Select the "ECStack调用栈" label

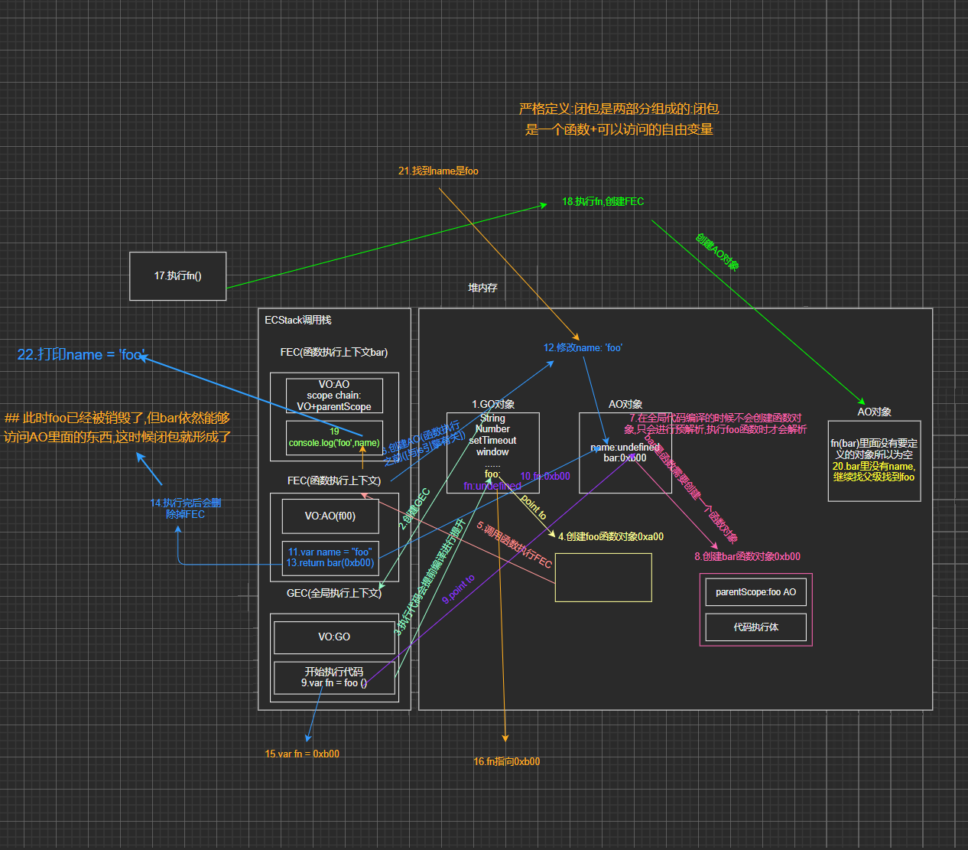(298, 320)
